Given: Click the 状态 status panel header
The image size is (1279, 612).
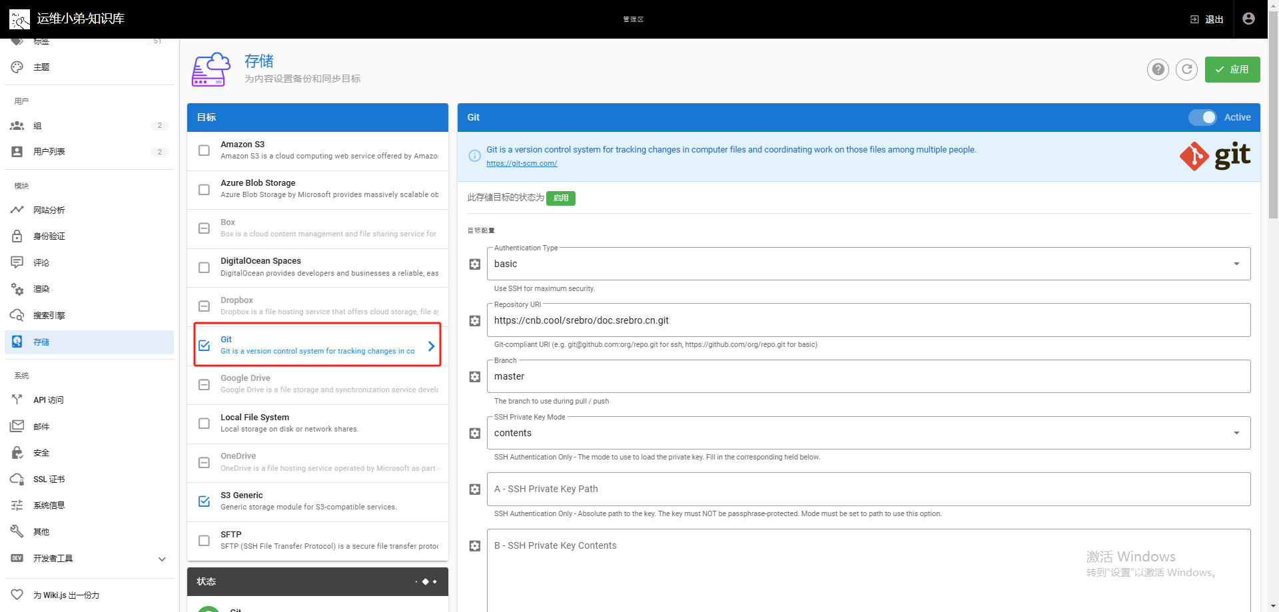Looking at the screenshot, I should pyautogui.click(x=318, y=582).
